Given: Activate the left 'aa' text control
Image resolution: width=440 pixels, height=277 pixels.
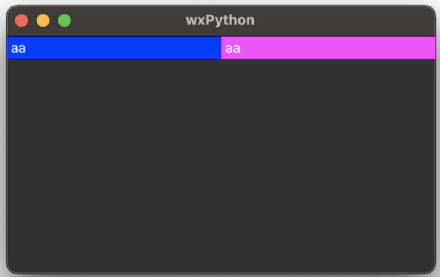Looking at the screenshot, I should pyautogui.click(x=114, y=48).
